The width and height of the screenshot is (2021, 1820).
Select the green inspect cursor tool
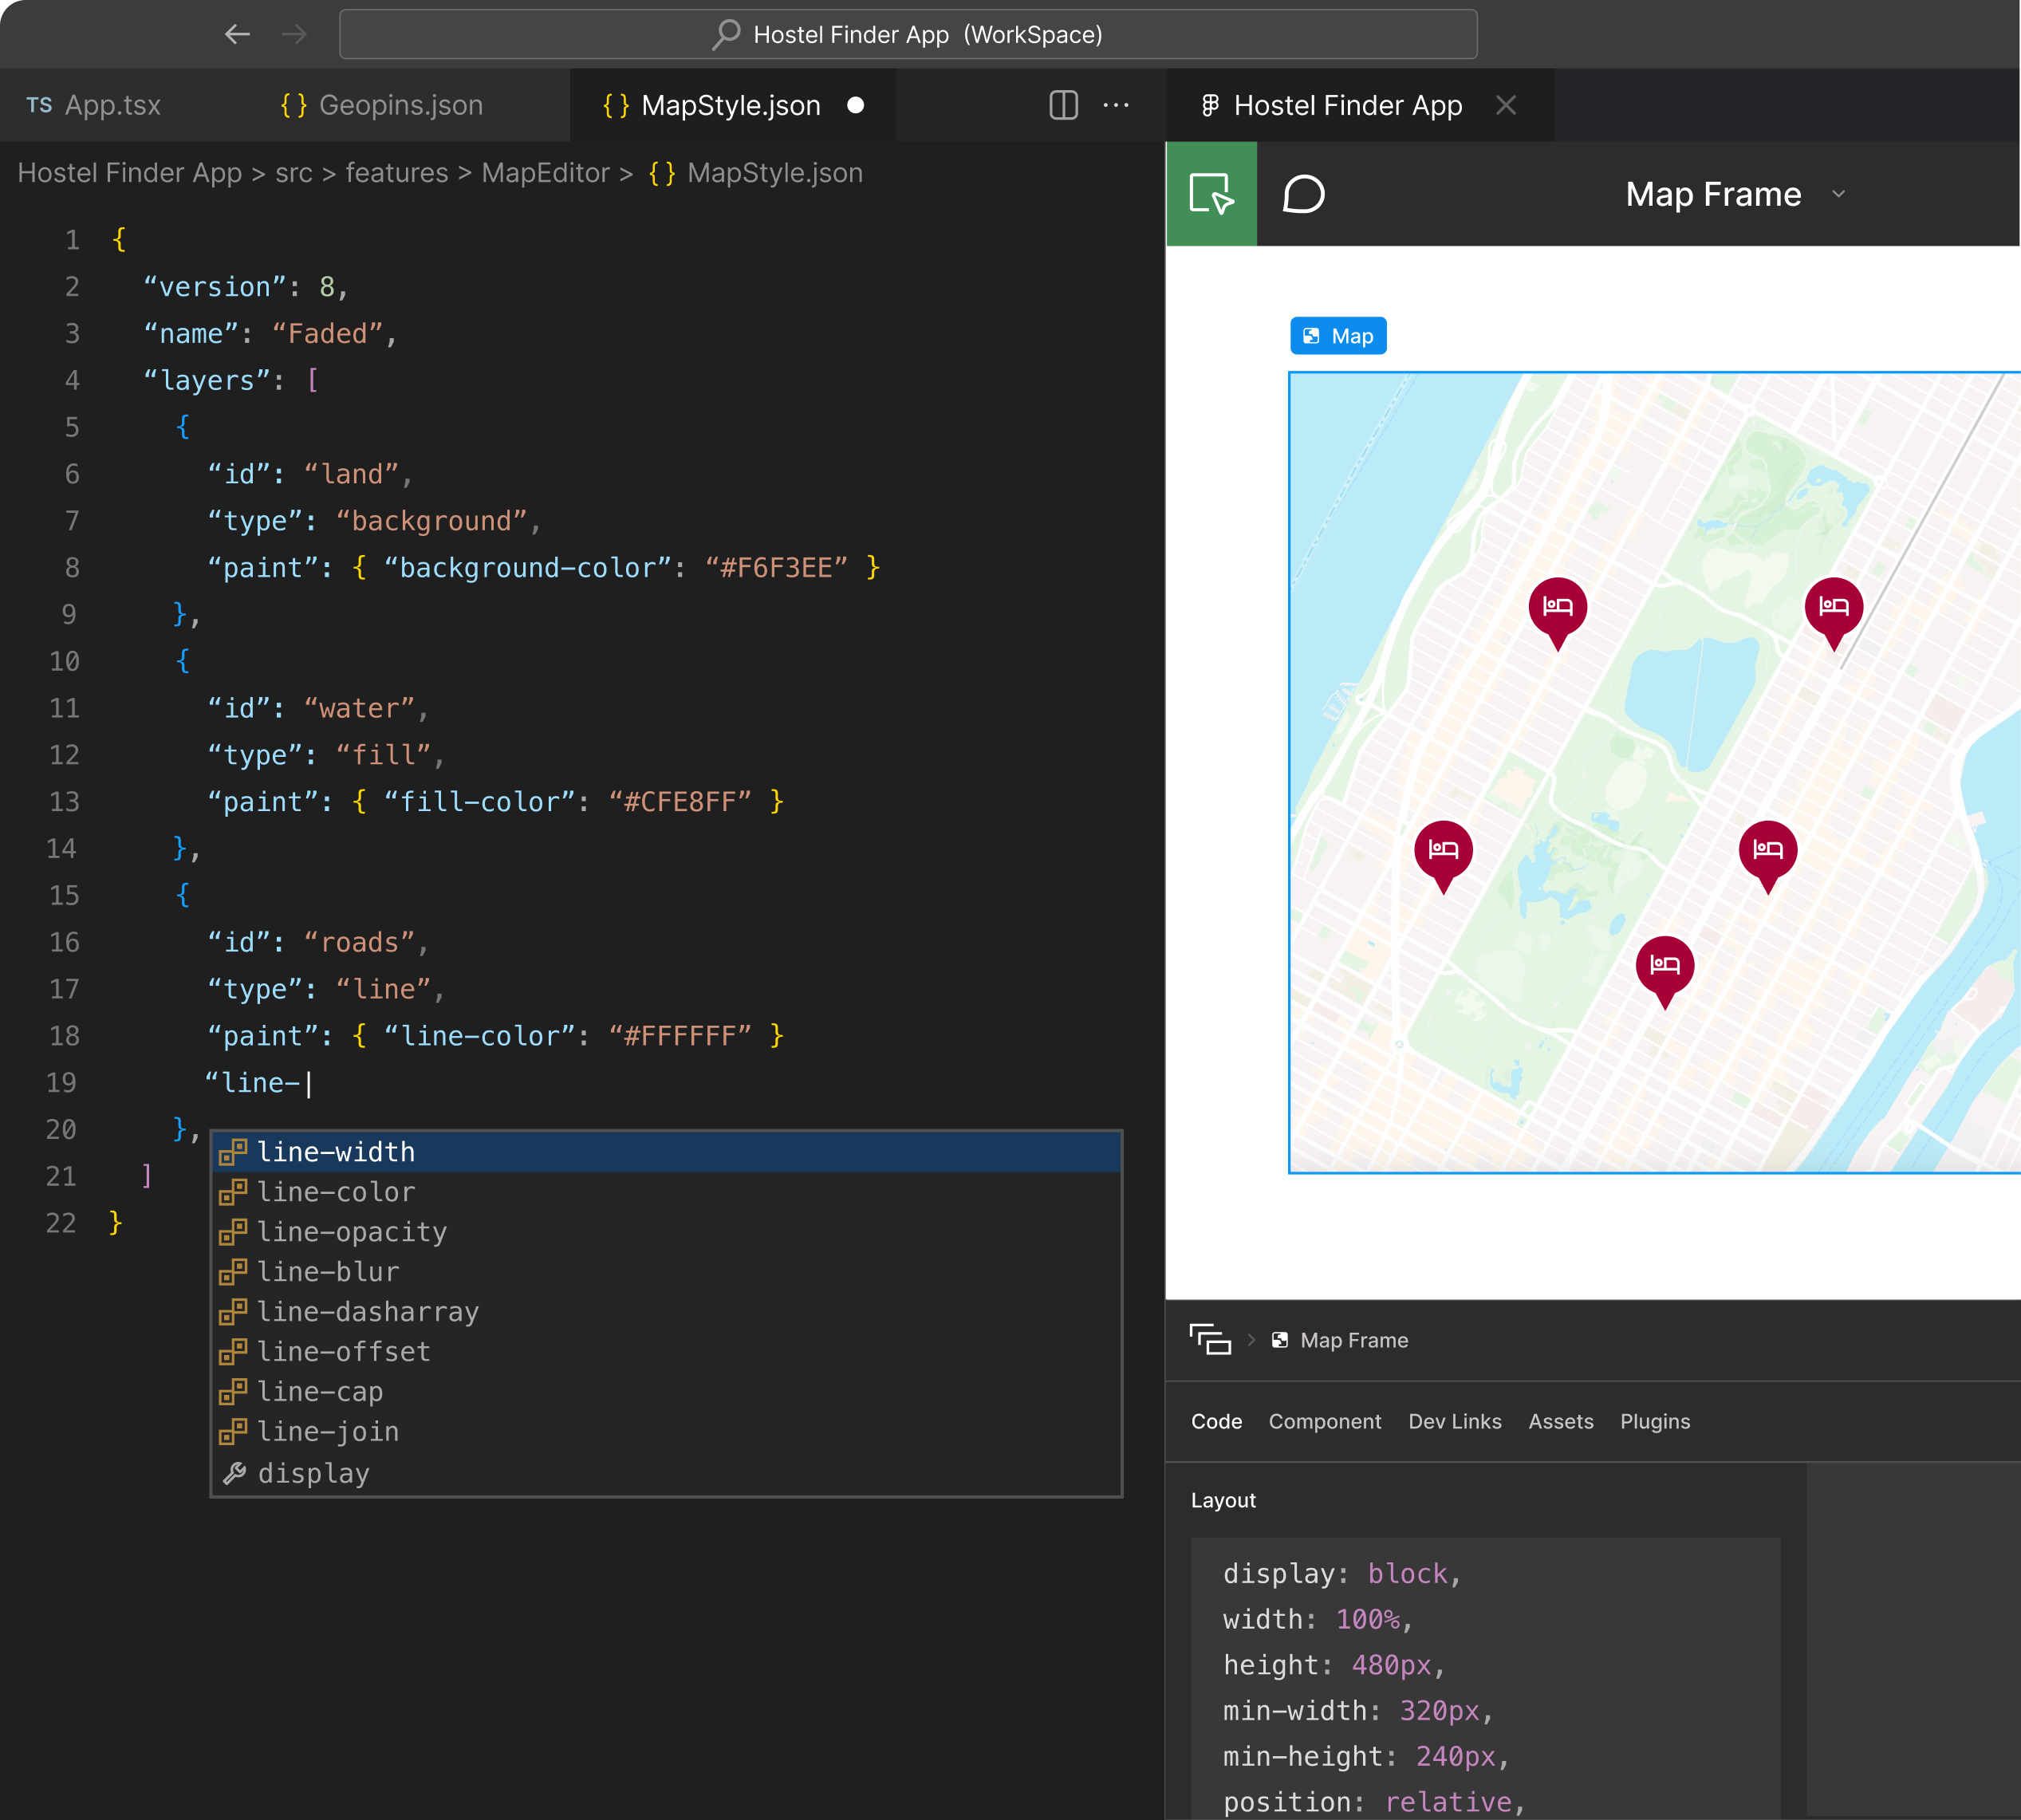point(1211,194)
